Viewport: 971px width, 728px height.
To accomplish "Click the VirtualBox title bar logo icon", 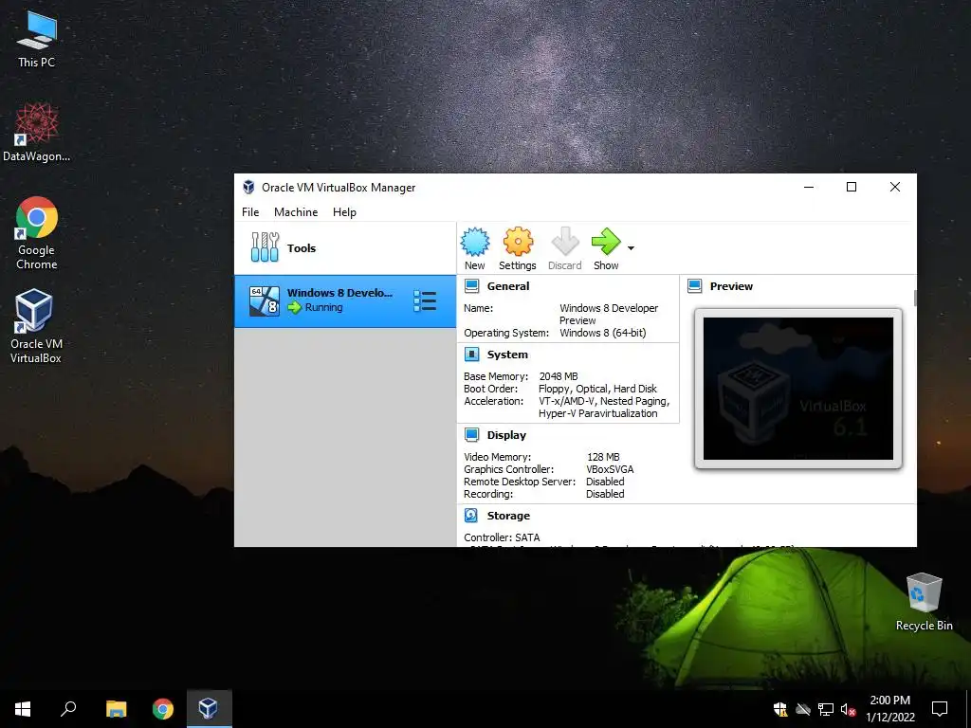I will [248, 187].
